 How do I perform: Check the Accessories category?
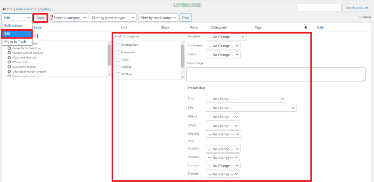118,52
